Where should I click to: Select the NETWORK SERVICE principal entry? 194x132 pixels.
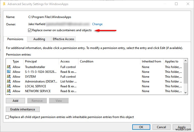(38, 91)
